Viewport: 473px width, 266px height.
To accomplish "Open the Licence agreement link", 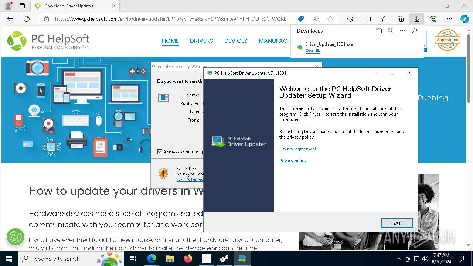I will coord(298,149).
